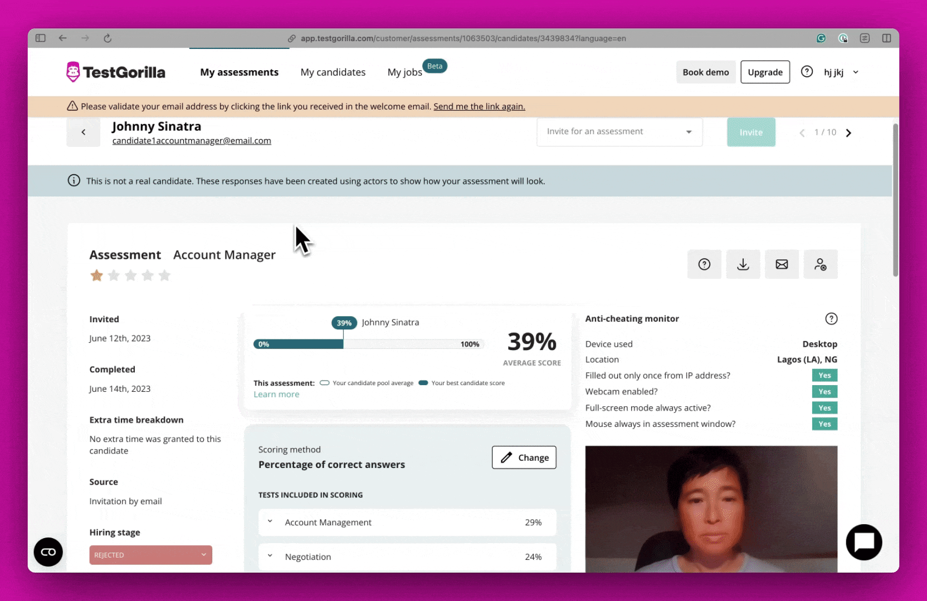The height and width of the screenshot is (601, 927).
Task: Rate candidate five stars
Action: [164, 275]
